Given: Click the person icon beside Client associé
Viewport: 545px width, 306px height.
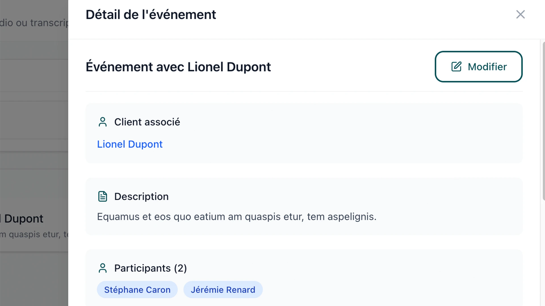Looking at the screenshot, I should [102, 122].
